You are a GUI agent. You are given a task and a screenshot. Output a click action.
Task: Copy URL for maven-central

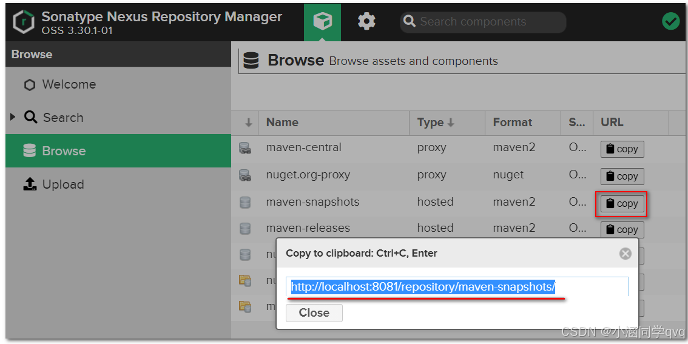(x=622, y=149)
